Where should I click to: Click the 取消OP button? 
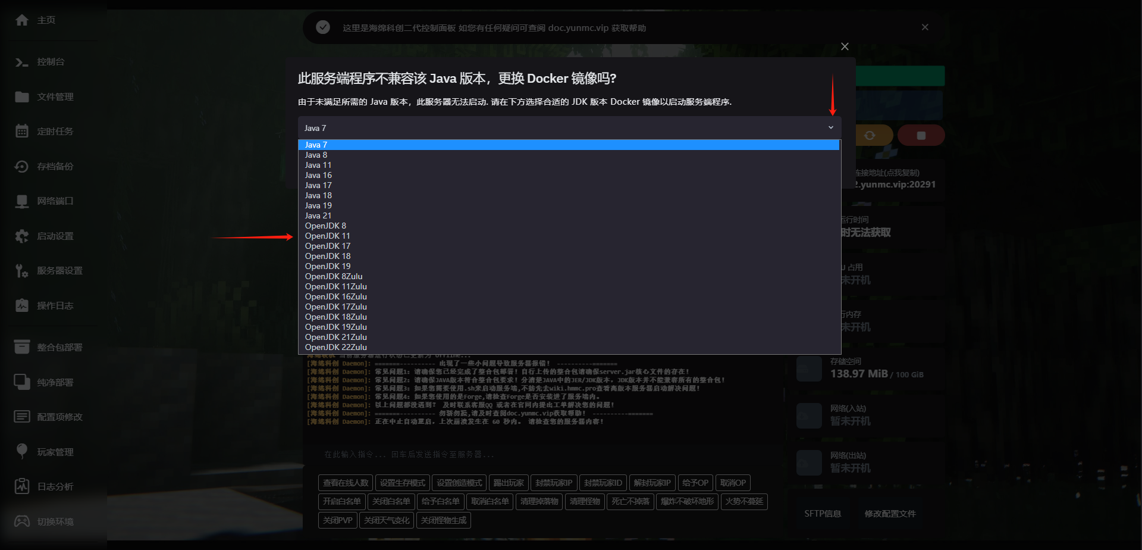tap(733, 483)
